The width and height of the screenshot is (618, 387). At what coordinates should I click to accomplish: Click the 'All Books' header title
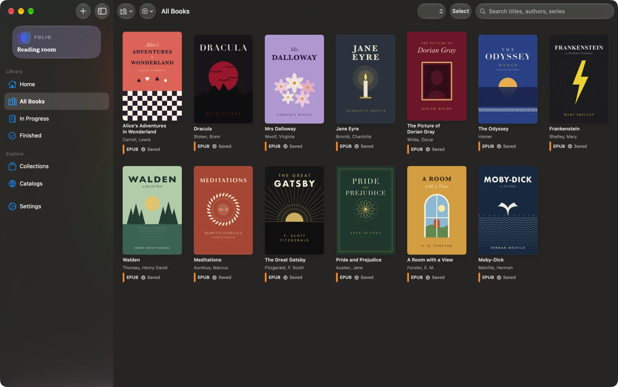click(x=175, y=11)
